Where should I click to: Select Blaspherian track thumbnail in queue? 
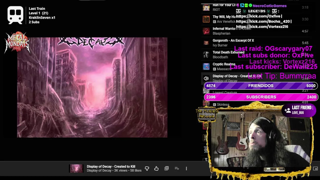[x=206, y=31]
